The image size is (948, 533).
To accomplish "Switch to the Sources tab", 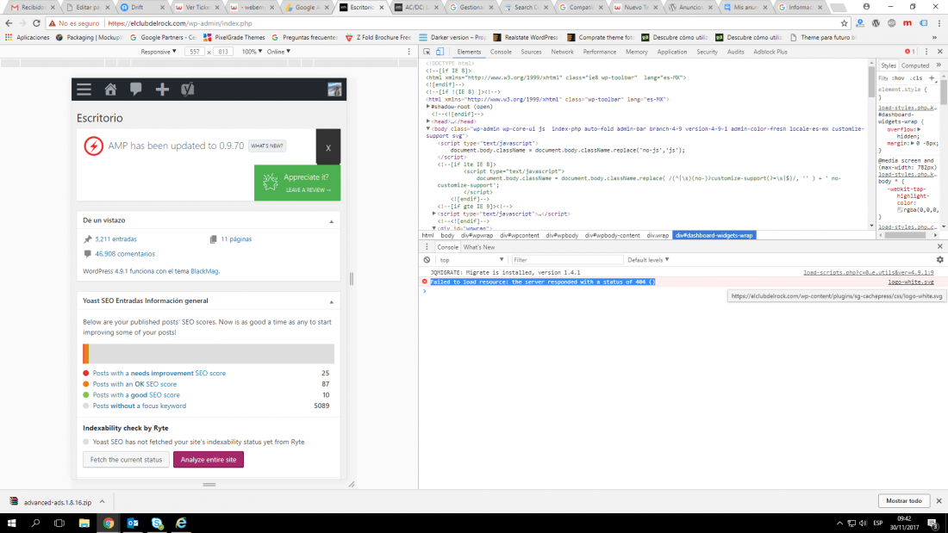I will coord(532,52).
